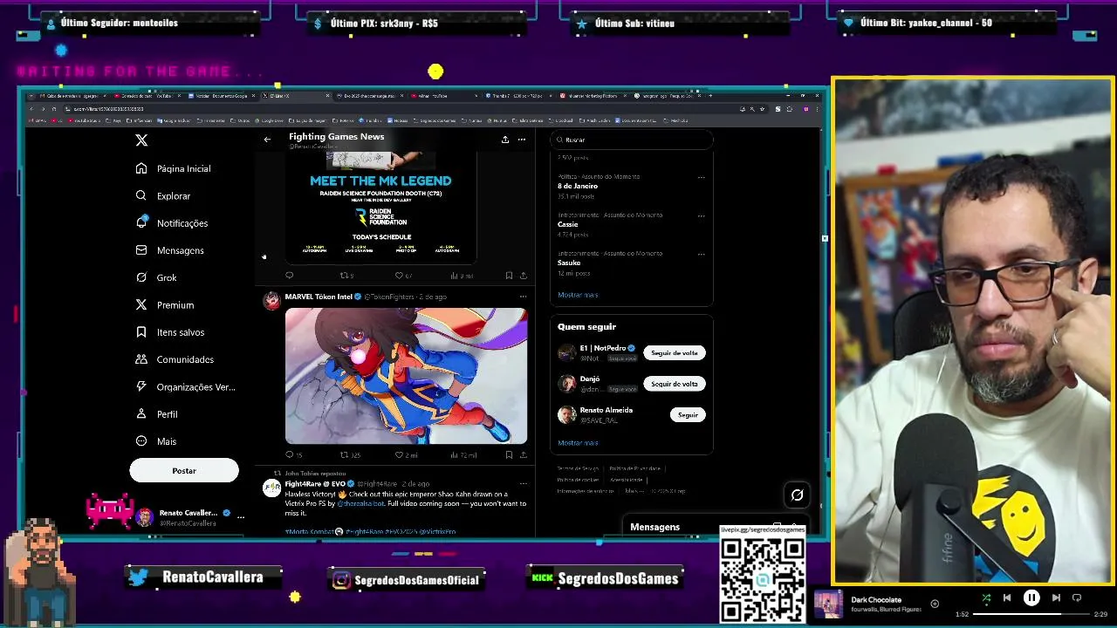Open Notificações in sidebar
Screen dimensions: 1117x628
click(x=172, y=223)
